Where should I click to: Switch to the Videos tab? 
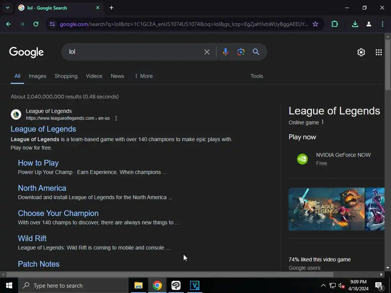pos(94,76)
